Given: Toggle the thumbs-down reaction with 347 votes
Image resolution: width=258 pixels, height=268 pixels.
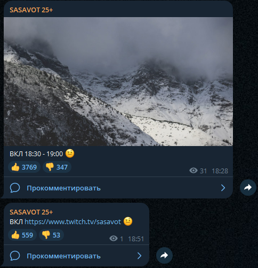Looking at the screenshot, I should pos(57,167).
